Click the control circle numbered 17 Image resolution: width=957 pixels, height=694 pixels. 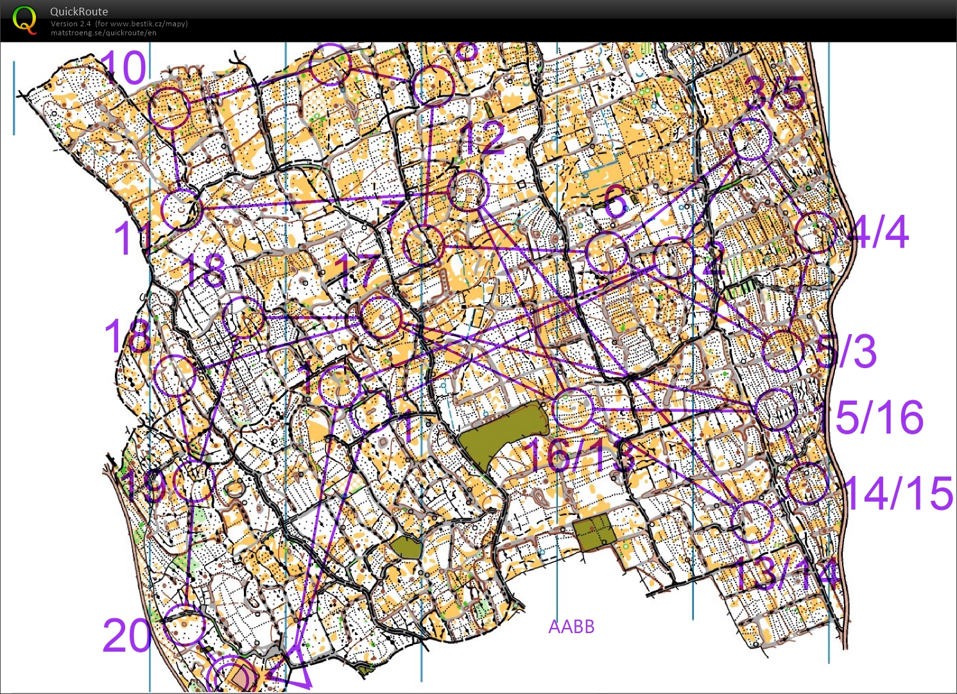point(381,317)
